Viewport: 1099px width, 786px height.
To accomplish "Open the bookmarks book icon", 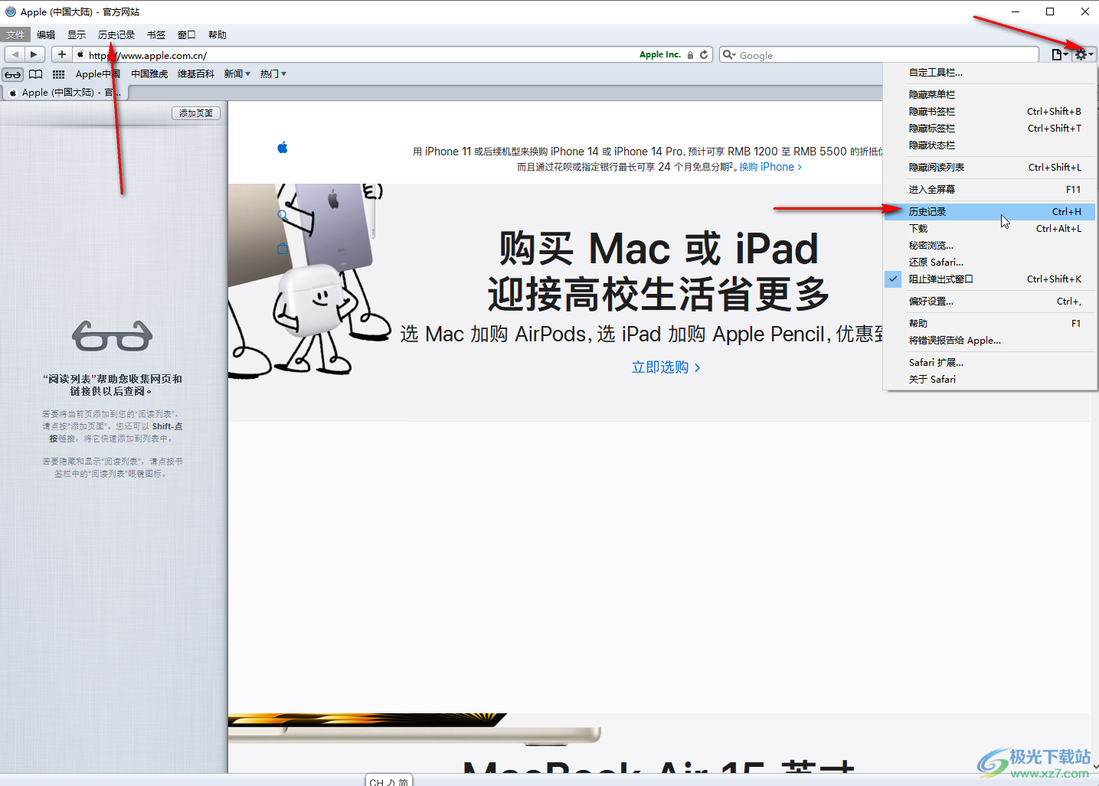I will 36,74.
